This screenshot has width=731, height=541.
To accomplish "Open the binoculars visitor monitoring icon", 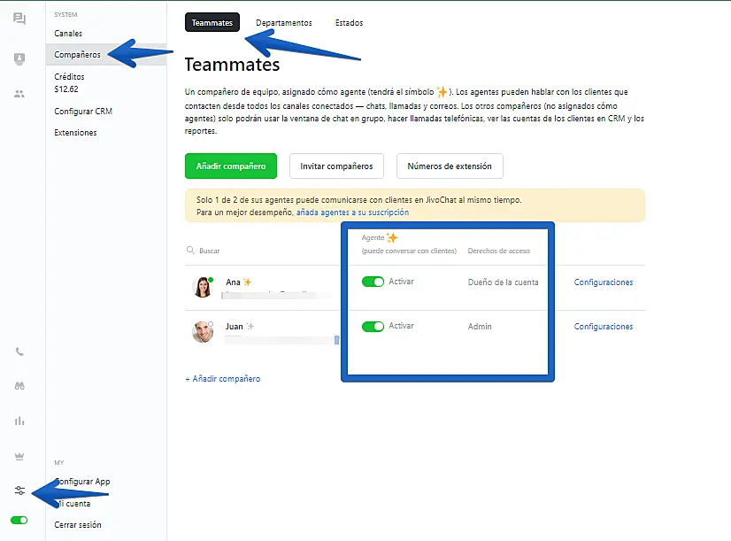I will (19, 386).
